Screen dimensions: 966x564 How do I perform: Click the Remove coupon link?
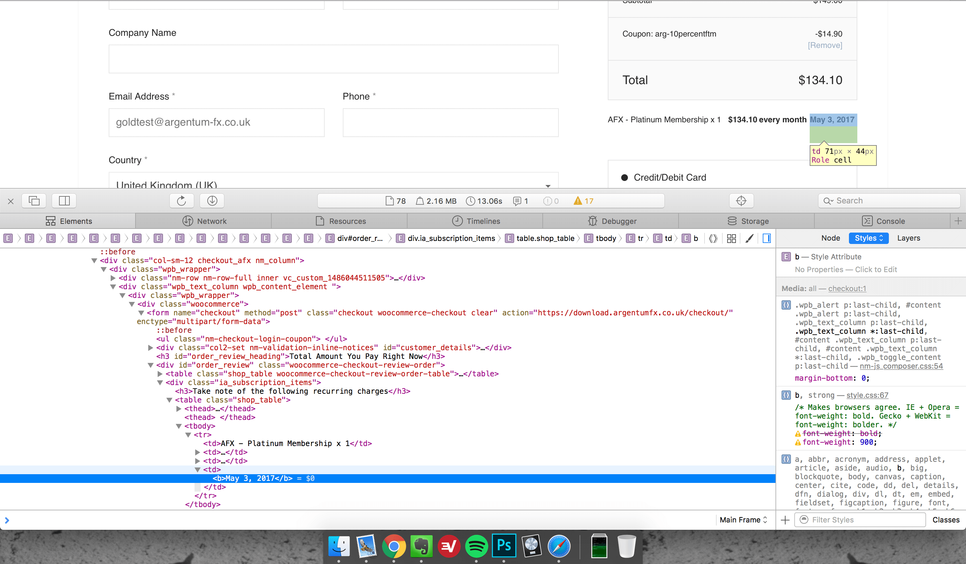click(825, 45)
